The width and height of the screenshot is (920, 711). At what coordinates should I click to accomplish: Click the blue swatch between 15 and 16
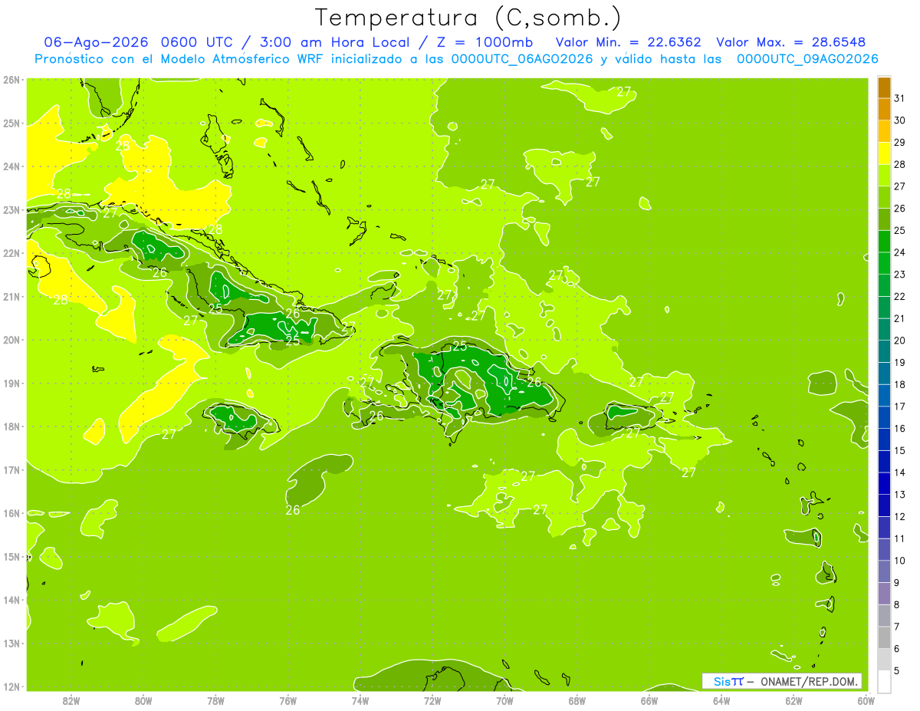tap(884, 439)
